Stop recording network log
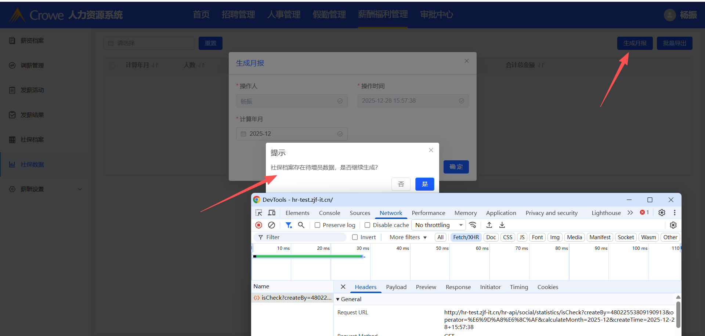Screen dimensions: 705x336 [x=259, y=225]
